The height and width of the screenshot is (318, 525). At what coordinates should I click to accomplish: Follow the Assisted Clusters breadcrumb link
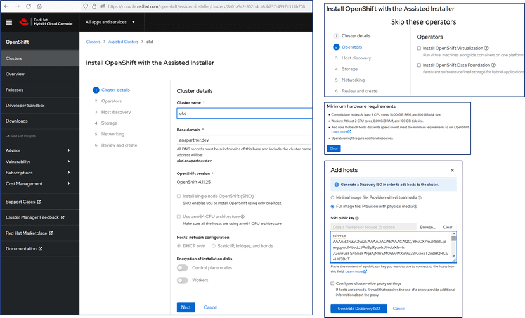123,42
